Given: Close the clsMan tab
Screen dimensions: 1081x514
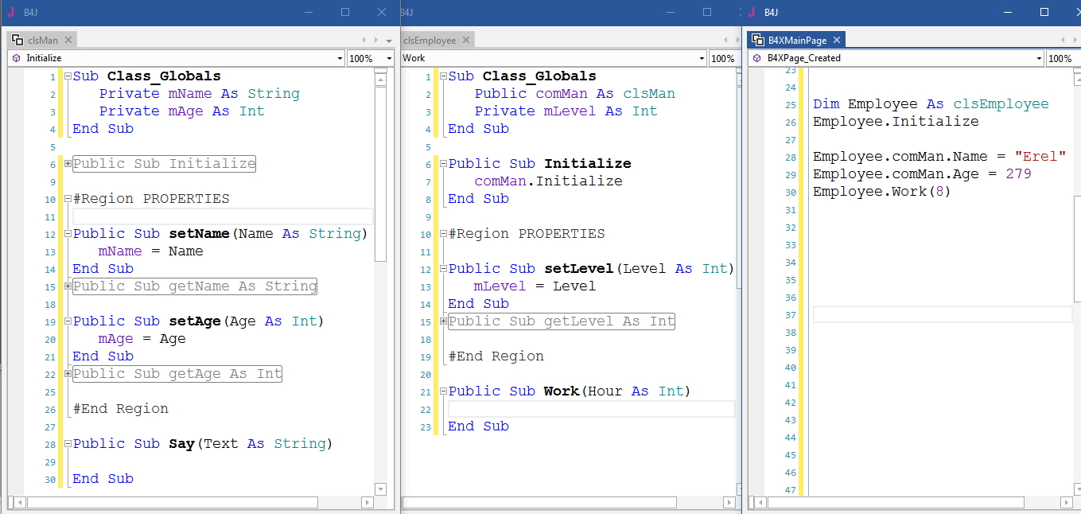Looking at the screenshot, I should click(x=68, y=40).
